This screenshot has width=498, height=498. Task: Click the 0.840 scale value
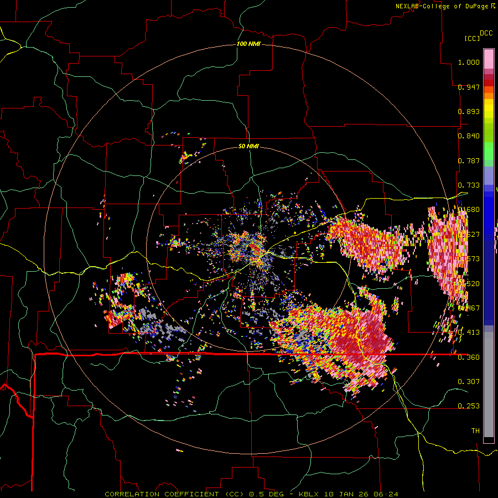point(469,136)
